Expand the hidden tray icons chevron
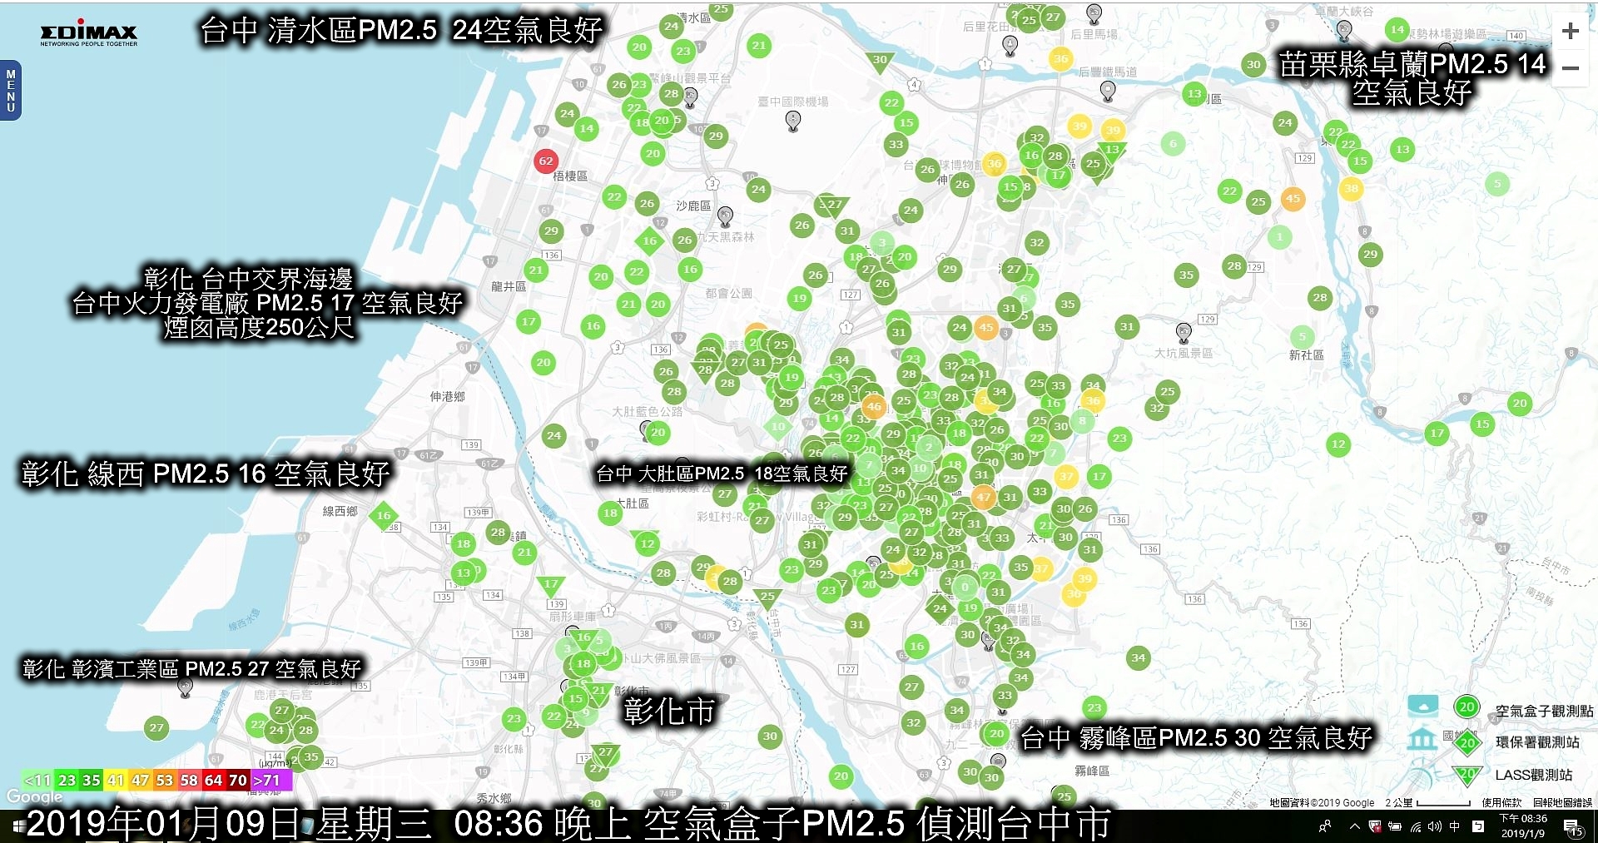Screen dimensions: 1598x843 click(1354, 826)
